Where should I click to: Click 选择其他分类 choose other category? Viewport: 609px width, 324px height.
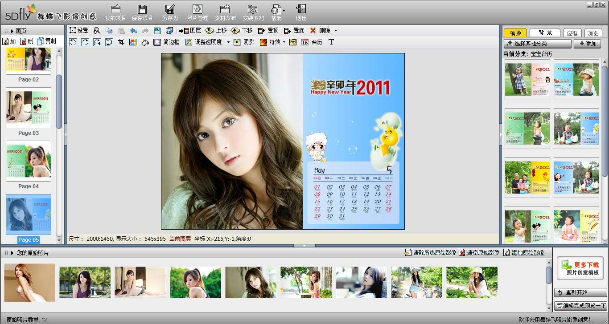pyautogui.click(x=538, y=44)
